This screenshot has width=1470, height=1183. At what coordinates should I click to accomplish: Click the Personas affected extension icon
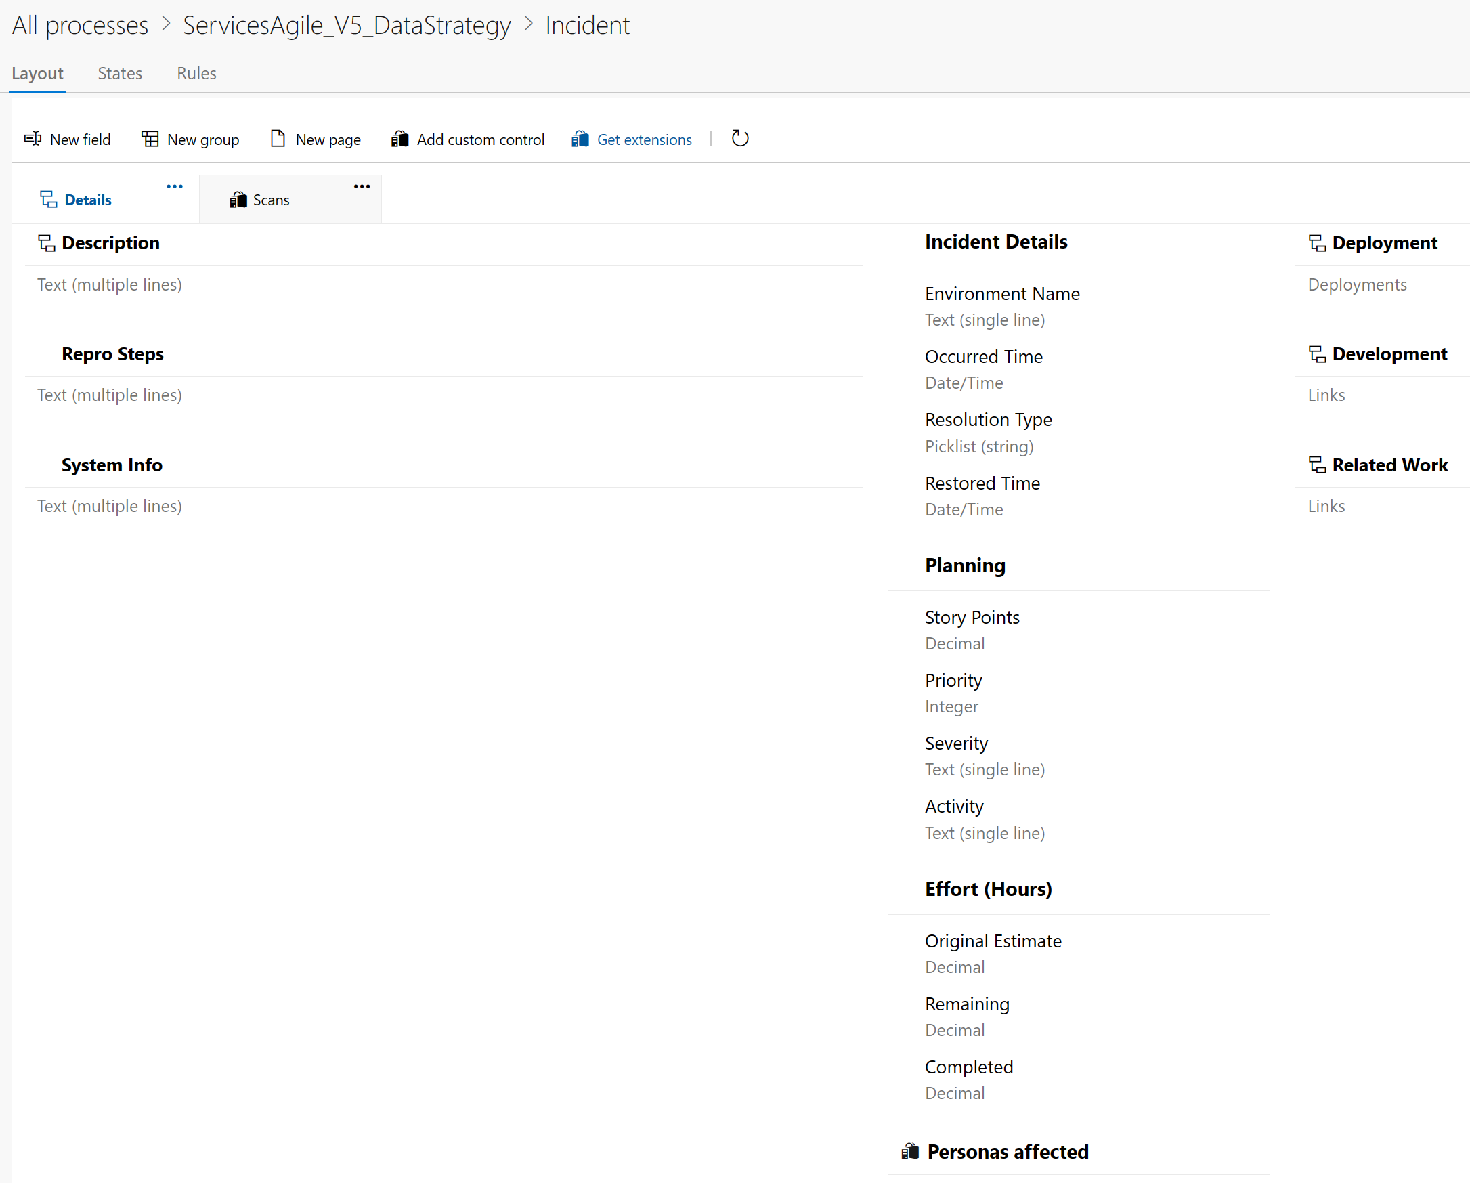(x=910, y=1152)
